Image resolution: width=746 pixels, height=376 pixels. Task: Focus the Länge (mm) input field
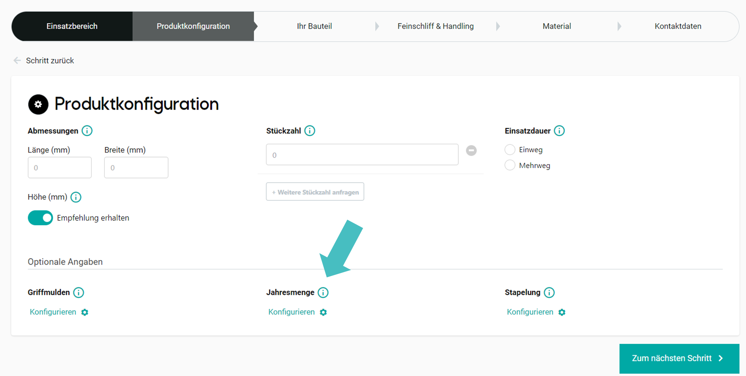point(60,168)
